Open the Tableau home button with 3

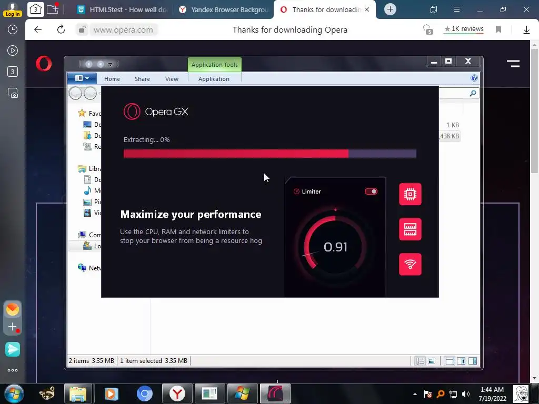pyautogui.click(x=36, y=9)
